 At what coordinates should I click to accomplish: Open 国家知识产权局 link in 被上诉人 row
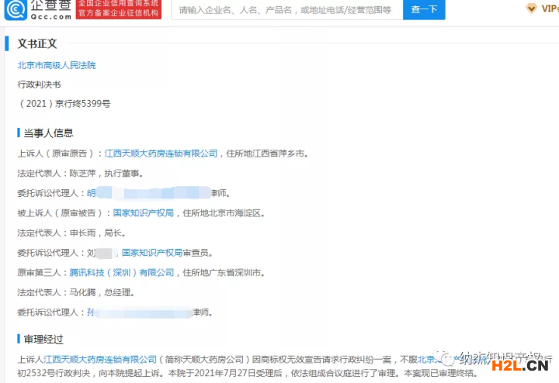tap(144, 212)
